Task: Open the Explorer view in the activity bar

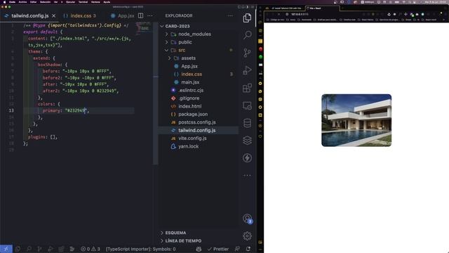Action: pos(247,18)
